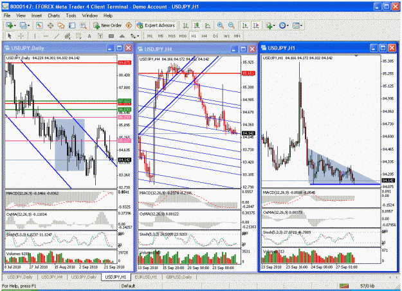Toggle the Expert Advisors button

[156, 25]
